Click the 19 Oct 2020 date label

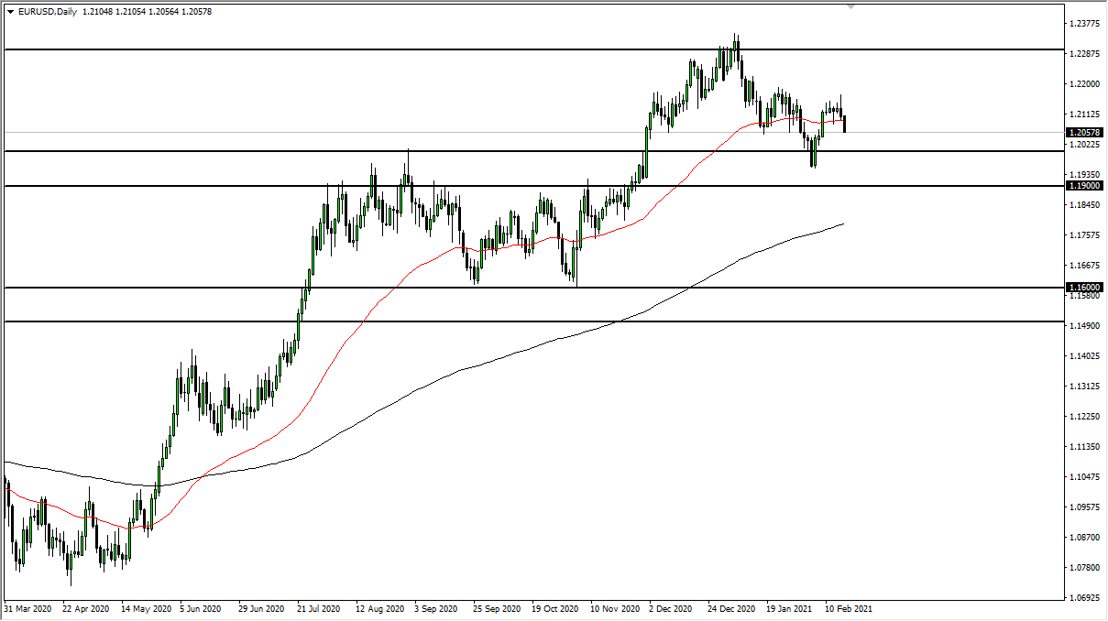pos(554,608)
